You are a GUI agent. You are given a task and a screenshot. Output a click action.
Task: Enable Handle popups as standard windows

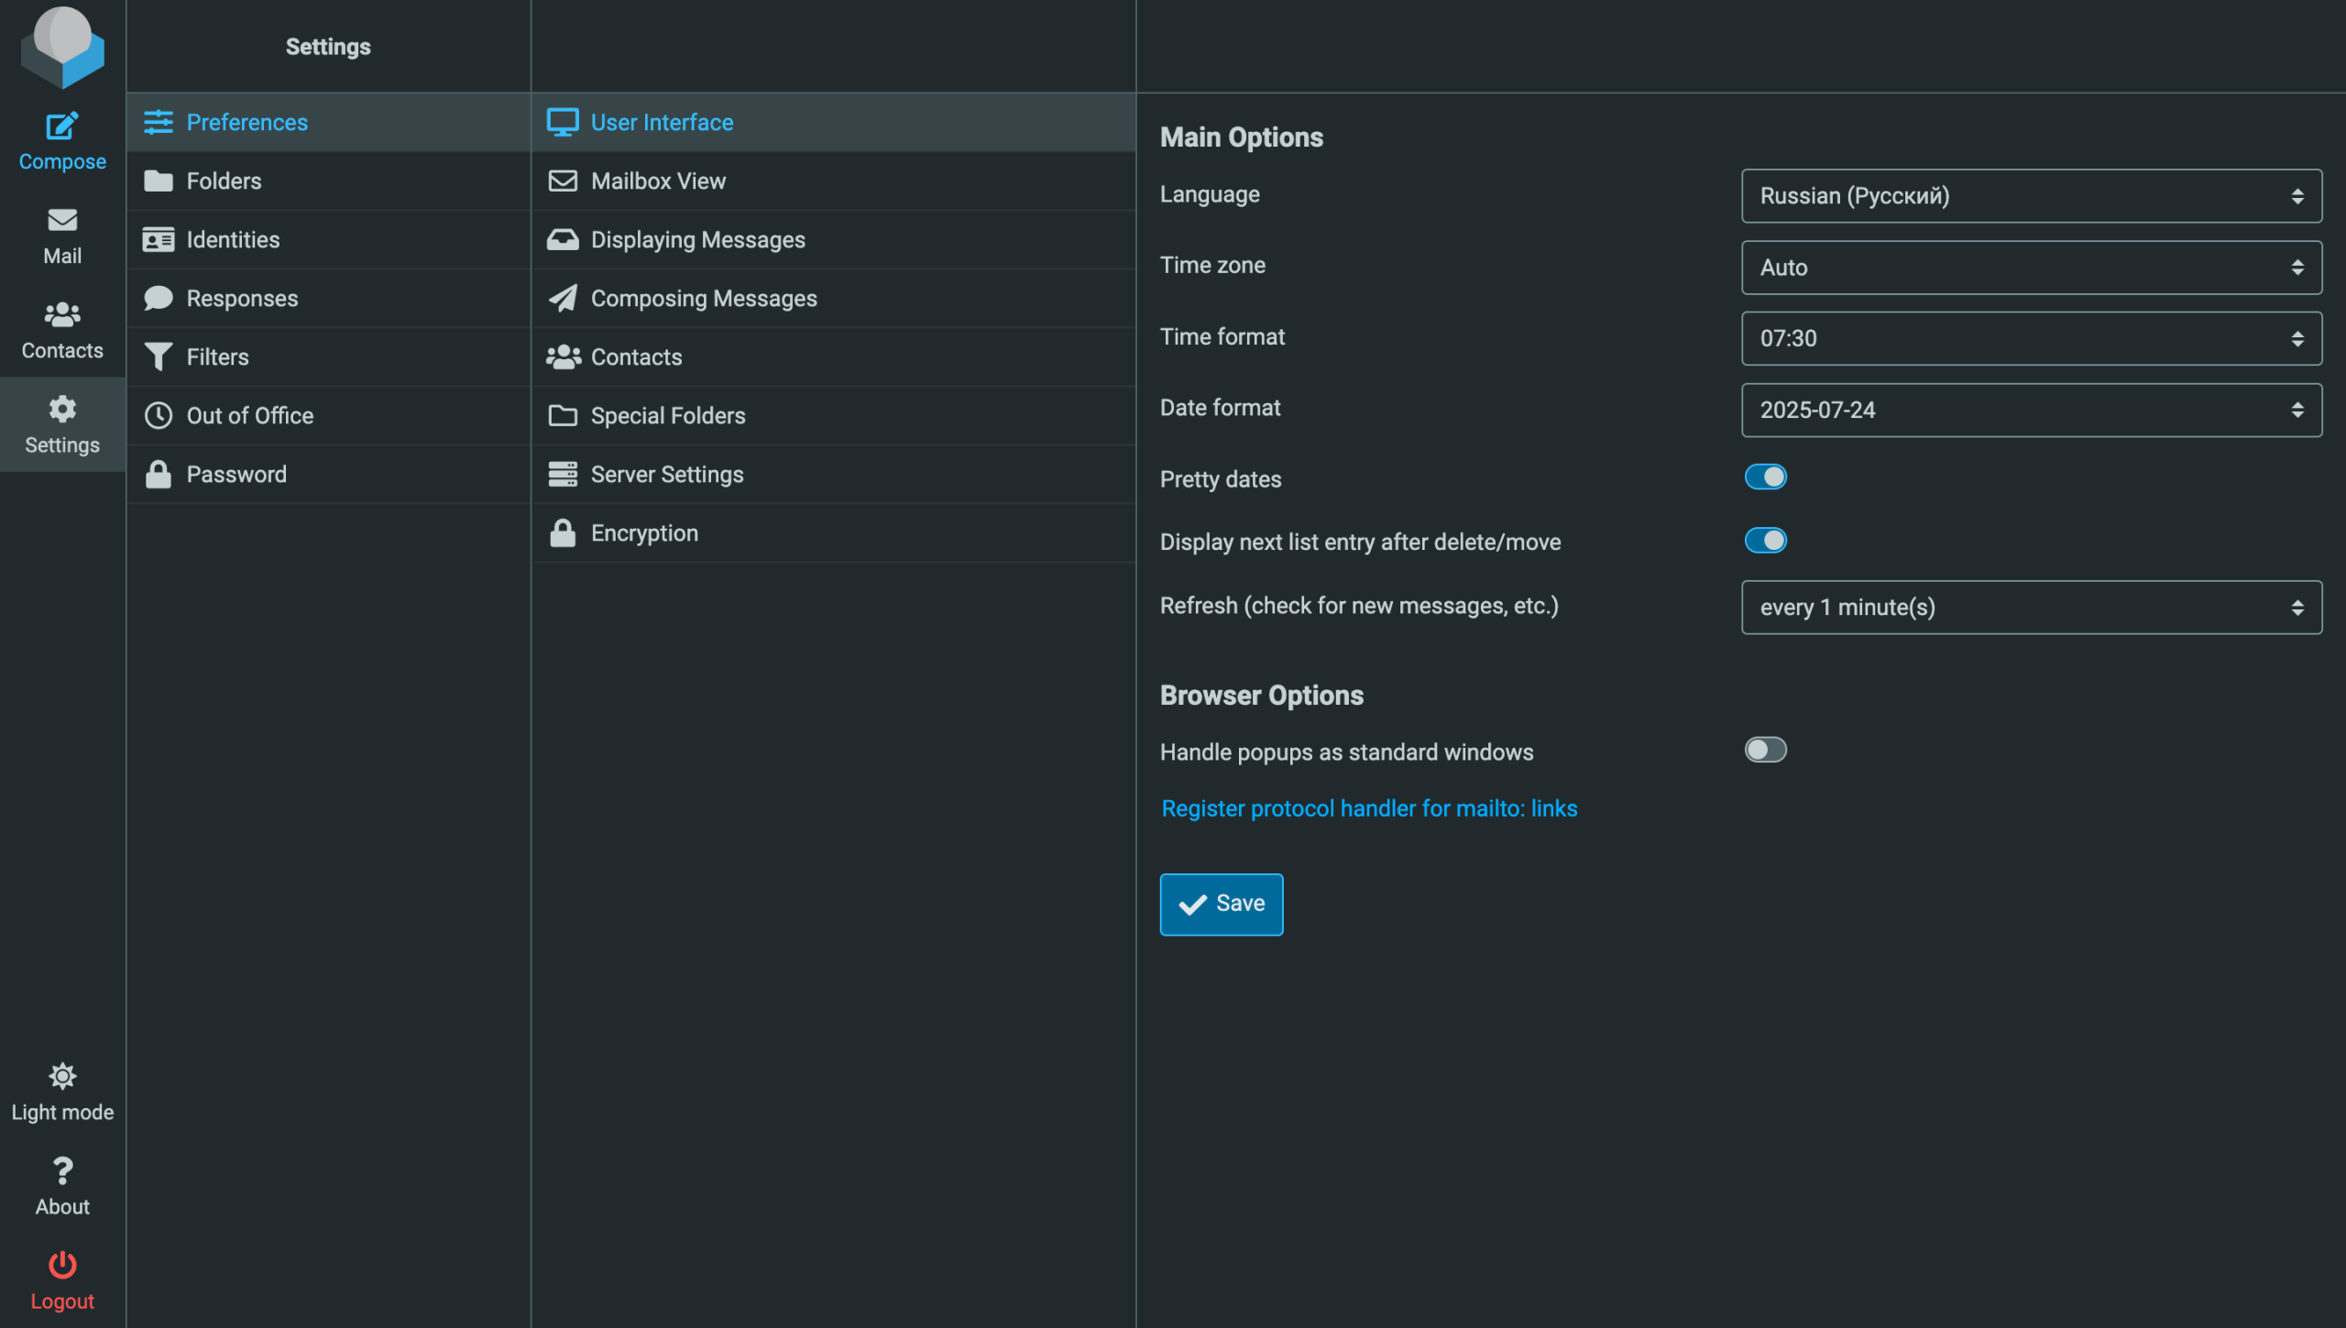tap(1765, 750)
